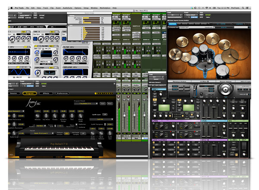Click the Amplifier level knob in the synth

(x=38, y=73)
